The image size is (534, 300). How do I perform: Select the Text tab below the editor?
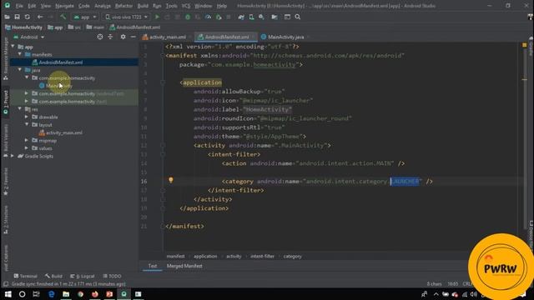[x=153, y=266]
